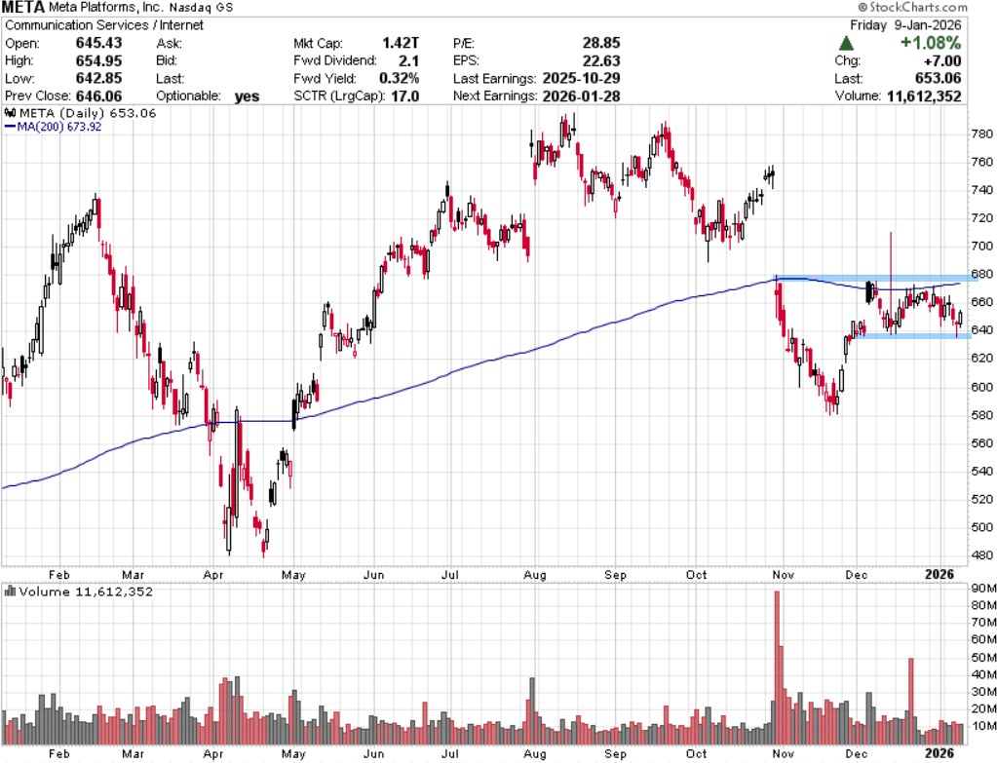Click 'Aug' on the price chart date axis
Image resolution: width=997 pixels, height=763 pixels.
click(535, 575)
